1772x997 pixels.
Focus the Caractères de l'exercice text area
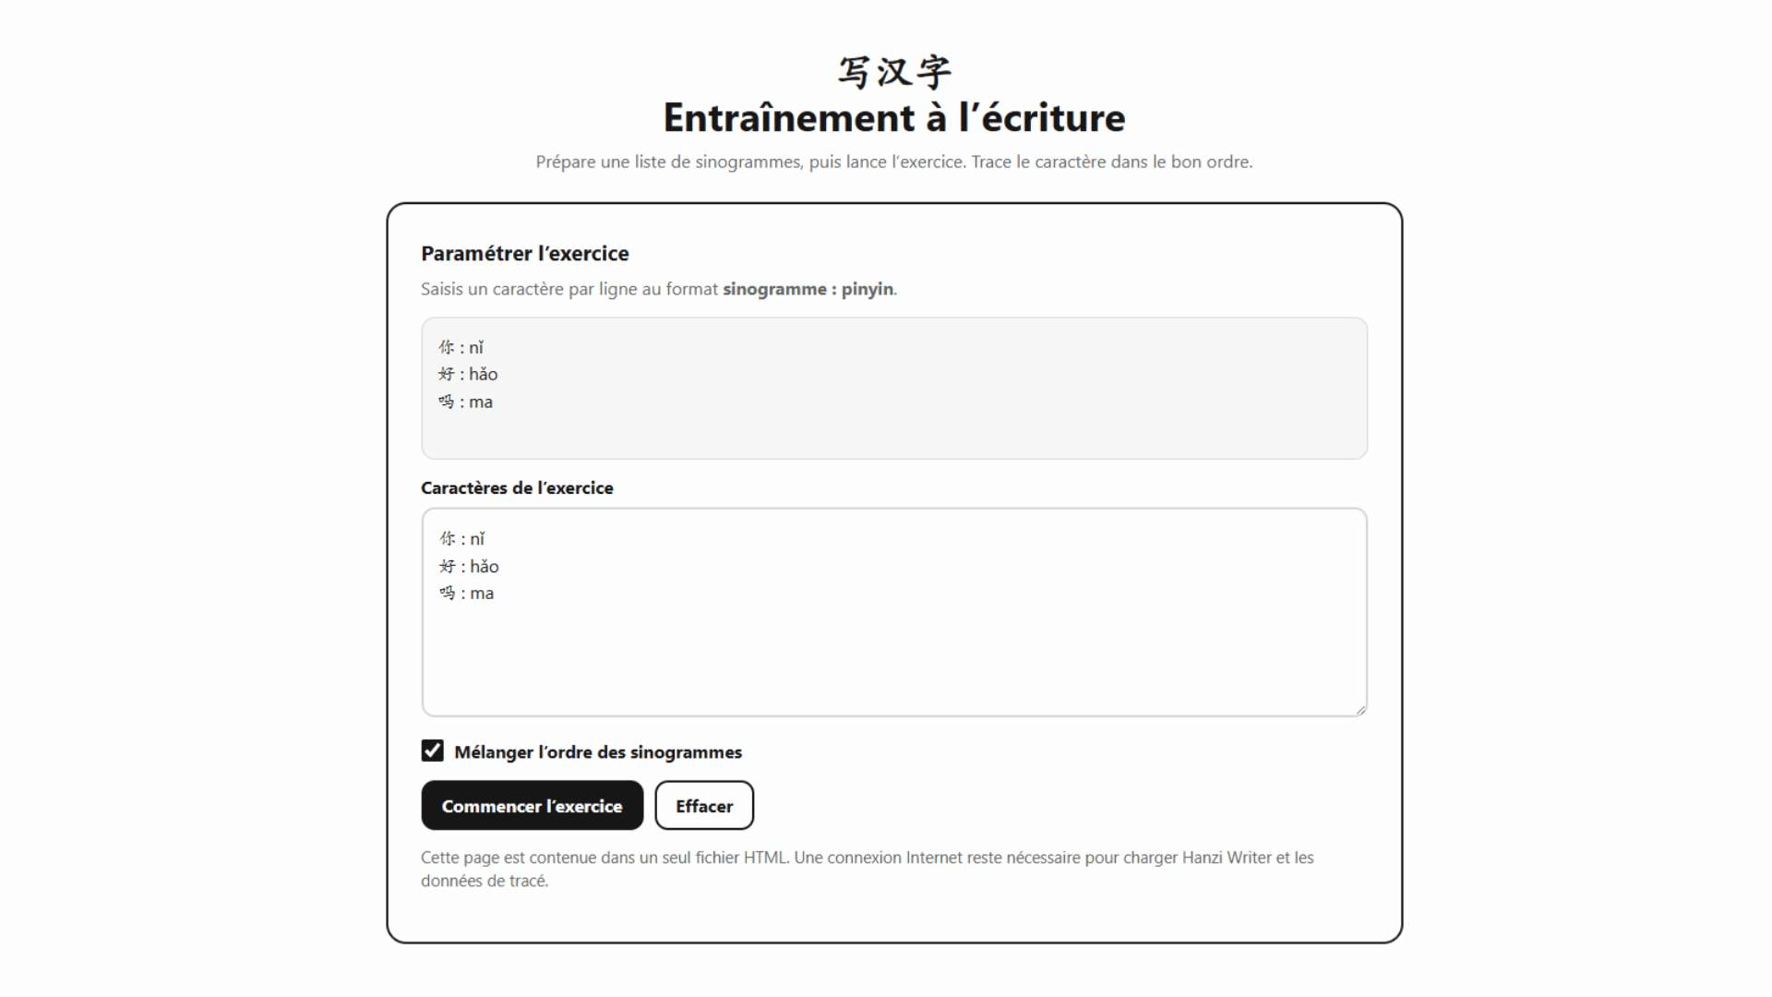click(x=894, y=612)
